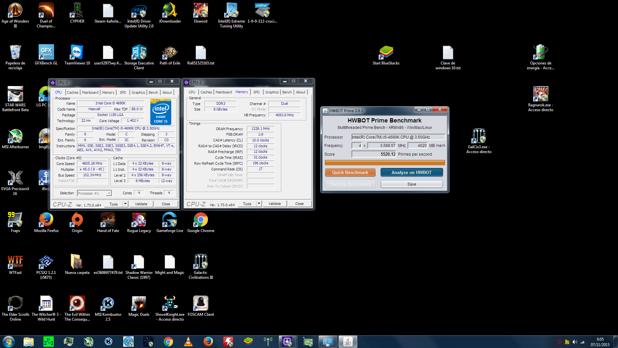Viewport: 618px width, 348px height.
Task: Launch the CYPHER desktop shortcut
Action: pyautogui.click(x=77, y=13)
